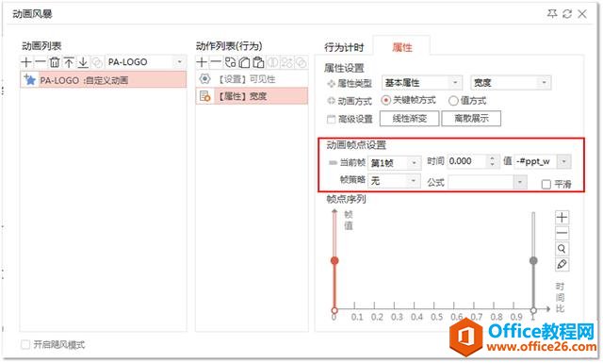This screenshot has height=363, width=603.
Task: Click the magnifier icon beside frame sequence
Action: coord(562,249)
